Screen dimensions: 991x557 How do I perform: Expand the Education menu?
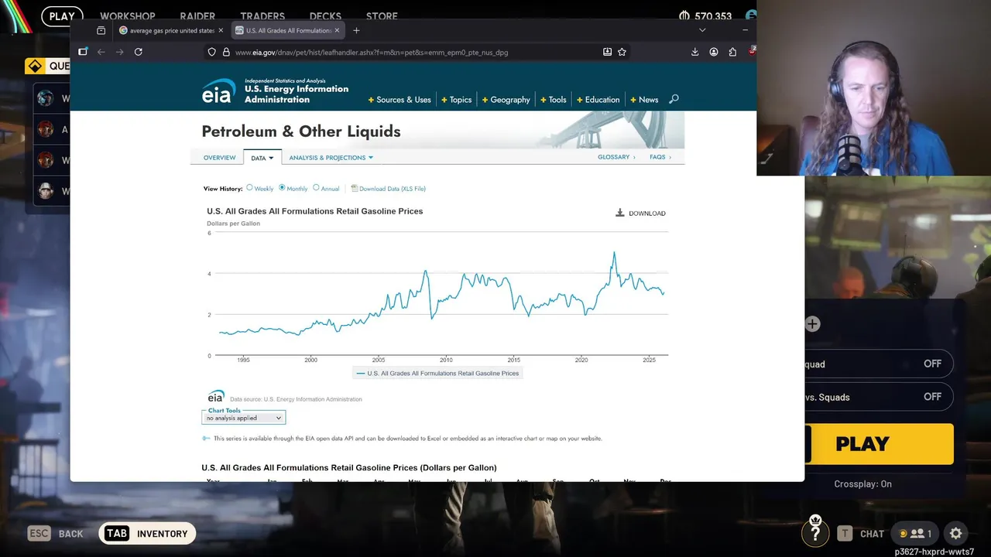[598, 100]
